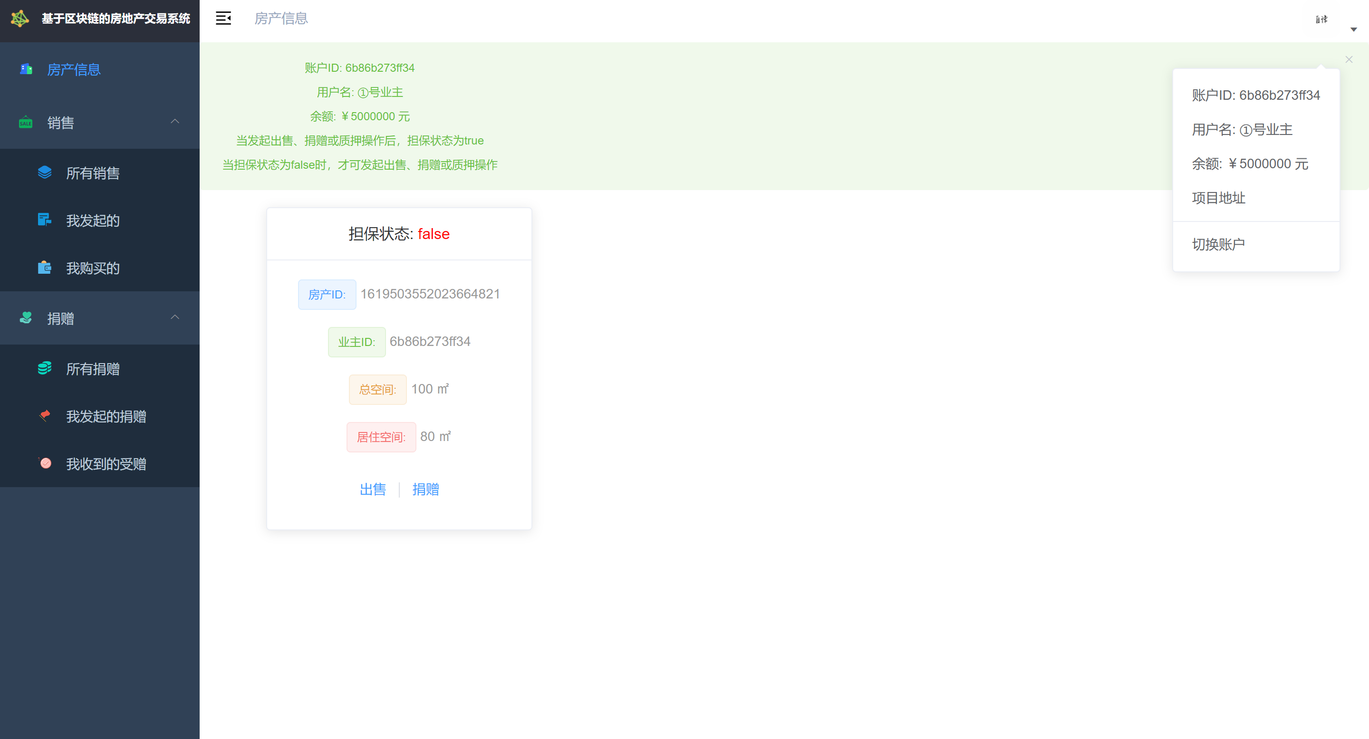Click the blue 房产ID tag label
This screenshot has width=1369, height=739.
[x=327, y=294]
